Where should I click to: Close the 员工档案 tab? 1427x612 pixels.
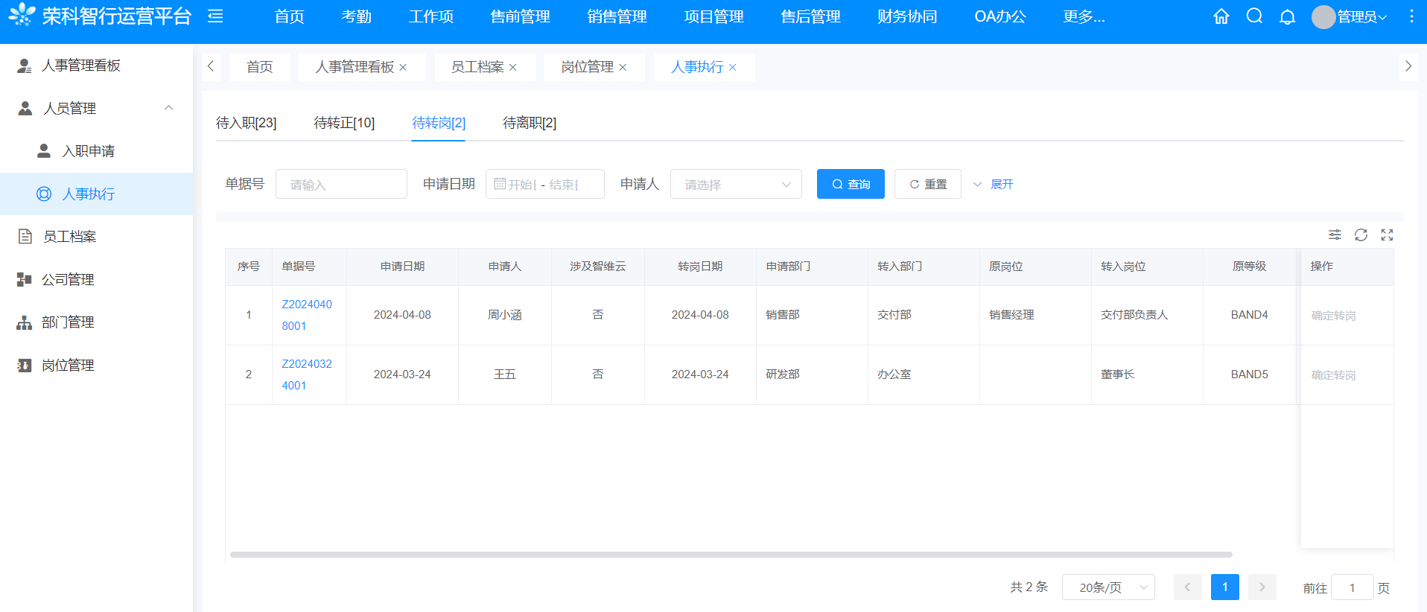click(x=513, y=67)
